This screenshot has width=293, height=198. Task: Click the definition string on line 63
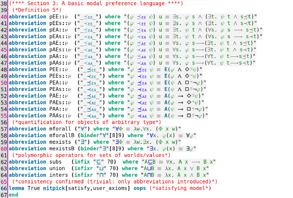coord(175,168)
